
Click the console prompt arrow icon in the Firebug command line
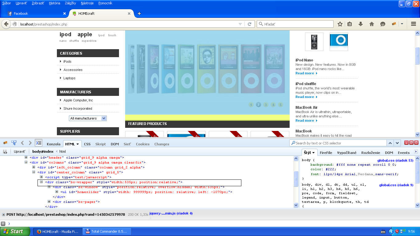point(9,223)
